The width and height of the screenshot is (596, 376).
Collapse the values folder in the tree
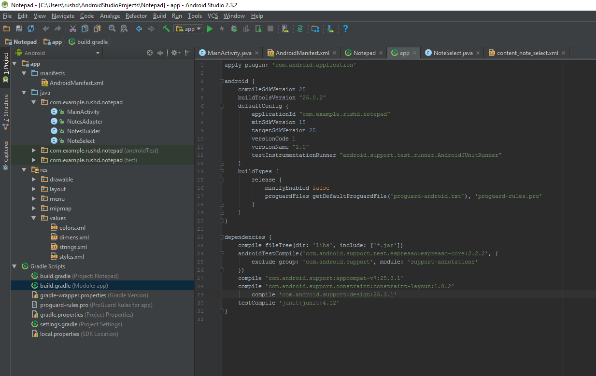[x=34, y=218]
